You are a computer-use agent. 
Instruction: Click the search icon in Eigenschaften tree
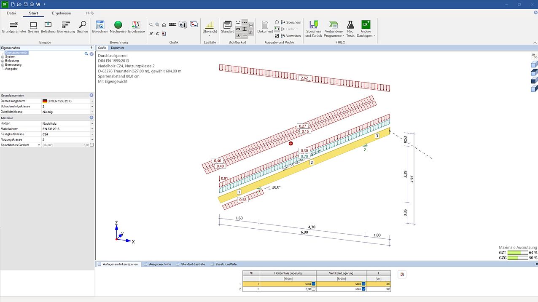click(x=86, y=54)
